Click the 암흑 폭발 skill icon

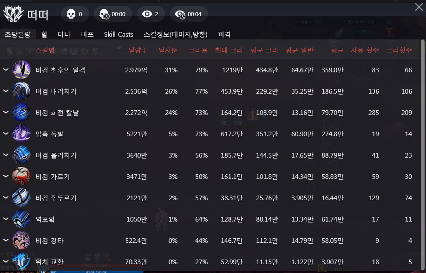(21, 134)
